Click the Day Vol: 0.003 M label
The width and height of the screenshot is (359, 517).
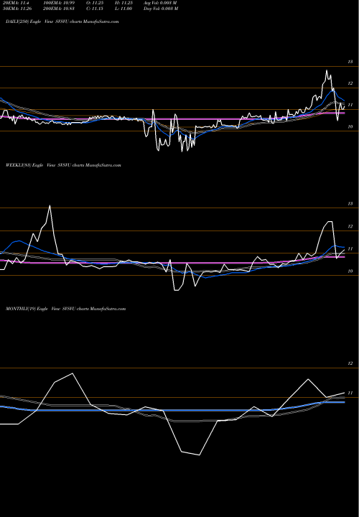[x=161, y=9]
